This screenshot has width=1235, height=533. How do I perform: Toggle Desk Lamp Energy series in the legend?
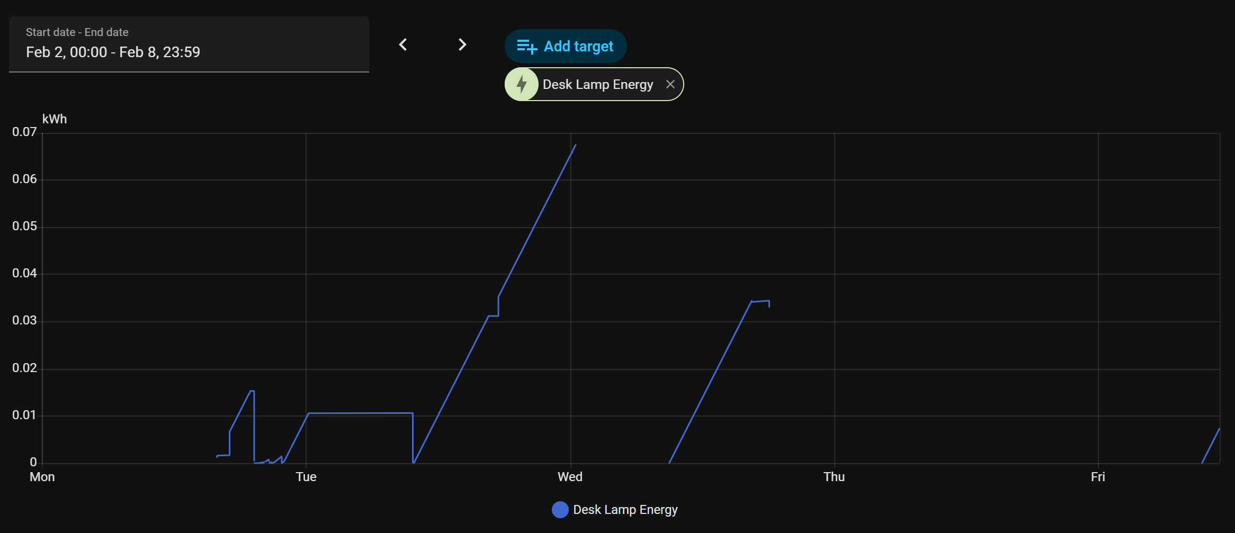(625, 510)
